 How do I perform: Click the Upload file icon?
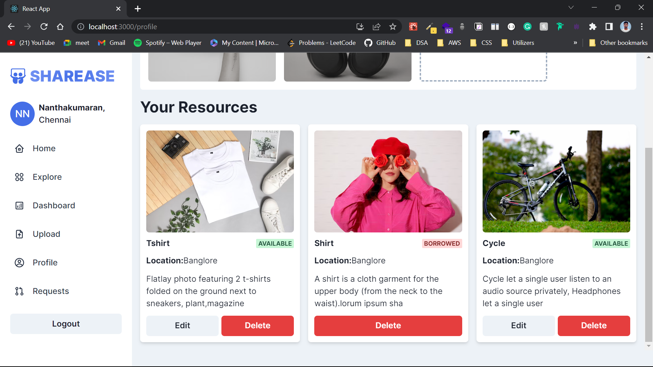click(x=19, y=234)
